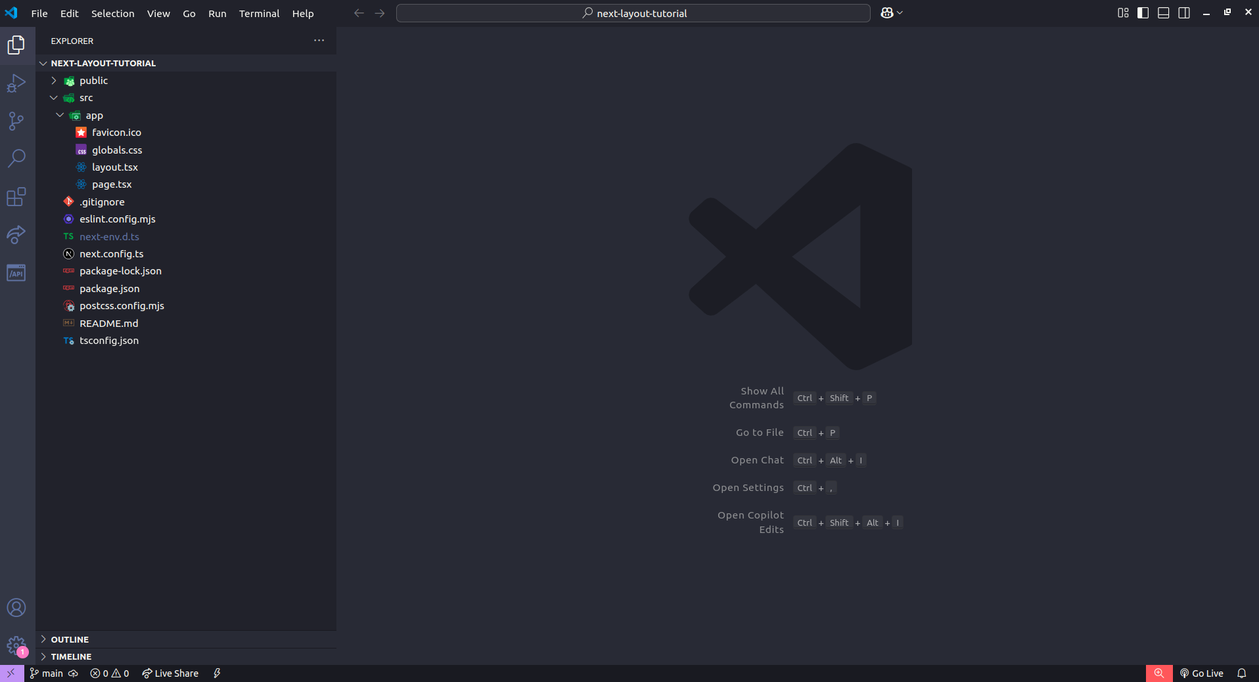Open the File menu
The height and width of the screenshot is (682, 1259).
click(x=39, y=13)
